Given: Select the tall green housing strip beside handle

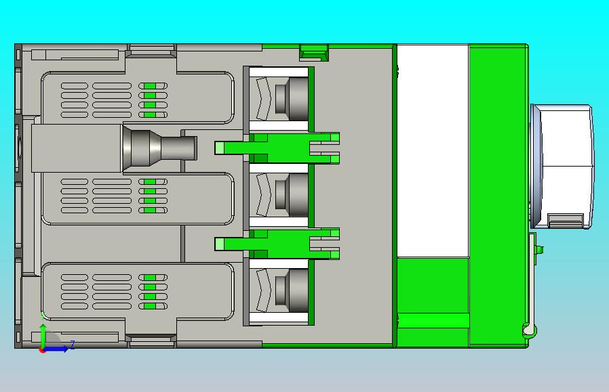Looking at the screenshot, I should point(498,196).
